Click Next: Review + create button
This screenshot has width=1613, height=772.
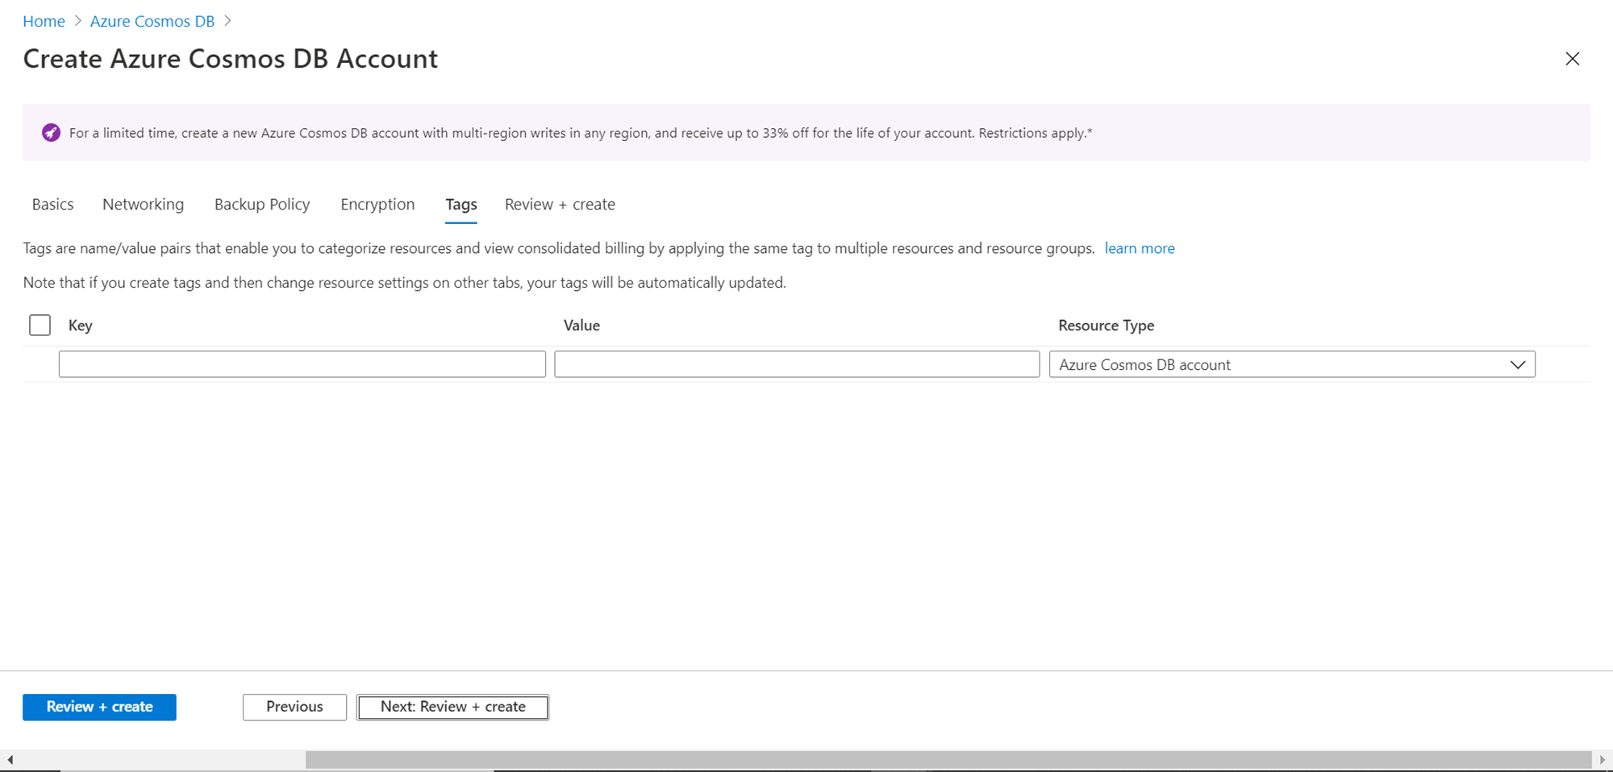(452, 707)
